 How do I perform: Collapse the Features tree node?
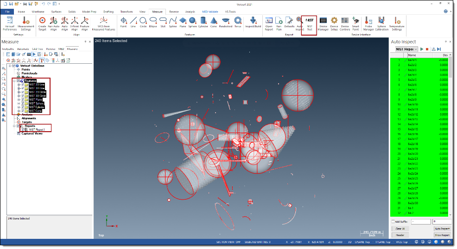[14, 81]
